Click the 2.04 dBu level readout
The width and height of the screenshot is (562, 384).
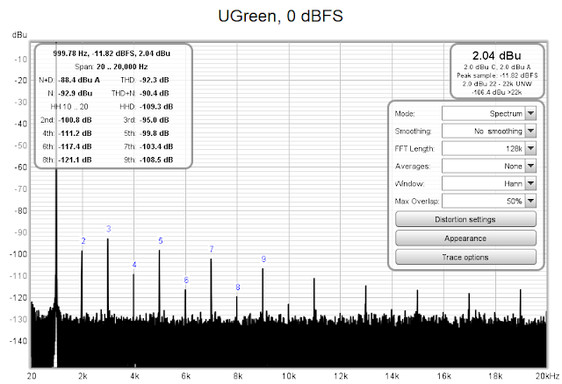tap(497, 56)
